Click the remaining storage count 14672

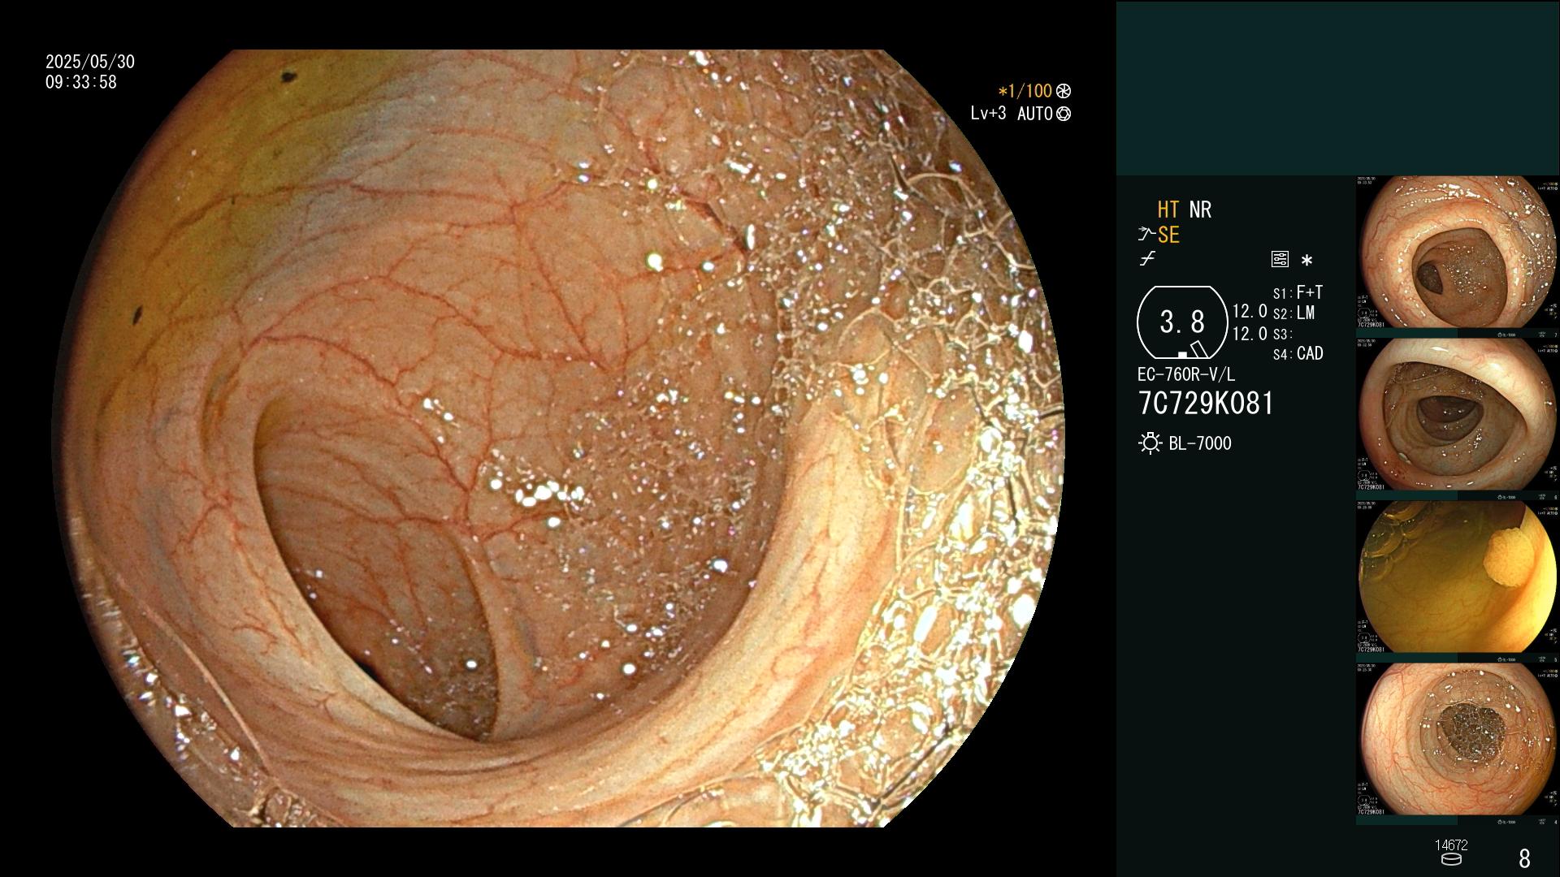point(1451,845)
